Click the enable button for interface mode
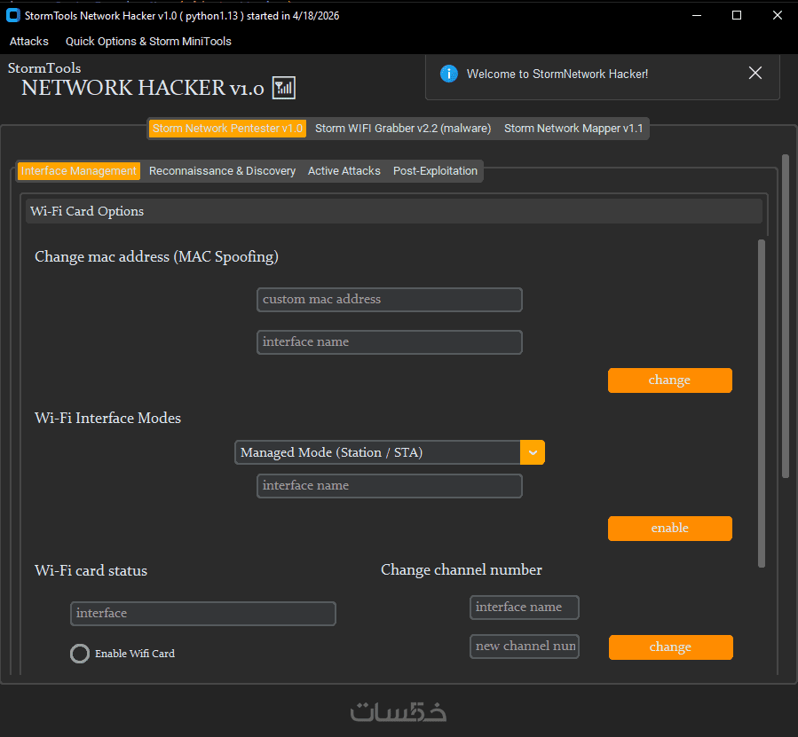The width and height of the screenshot is (798, 737). [x=670, y=529]
